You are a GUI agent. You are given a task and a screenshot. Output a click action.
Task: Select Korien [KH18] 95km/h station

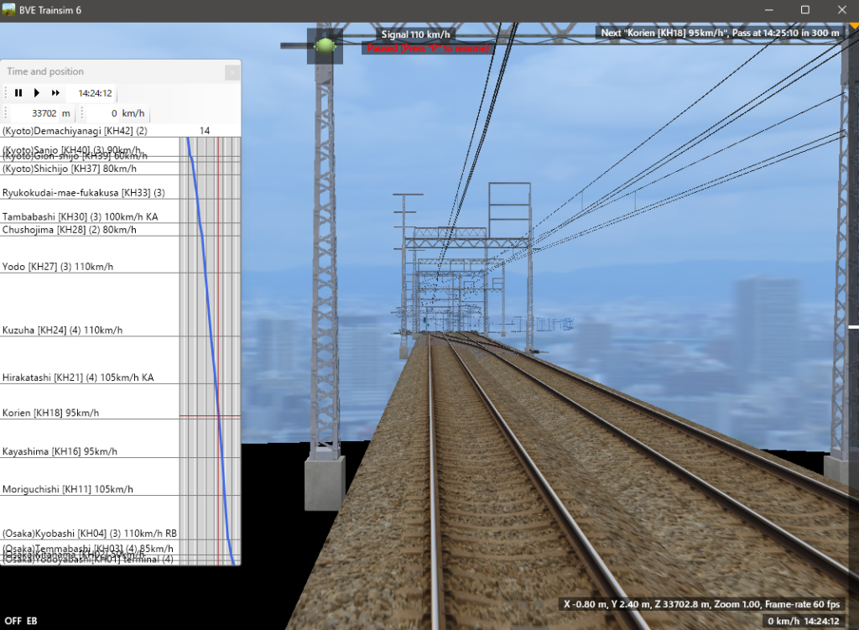pos(50,413)
